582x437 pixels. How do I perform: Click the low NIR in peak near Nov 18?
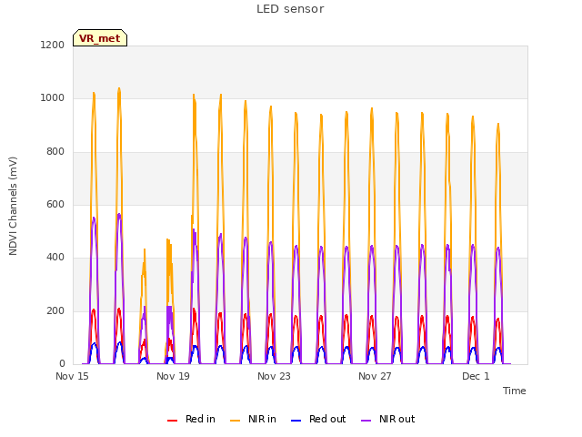[x=145, y=249]
